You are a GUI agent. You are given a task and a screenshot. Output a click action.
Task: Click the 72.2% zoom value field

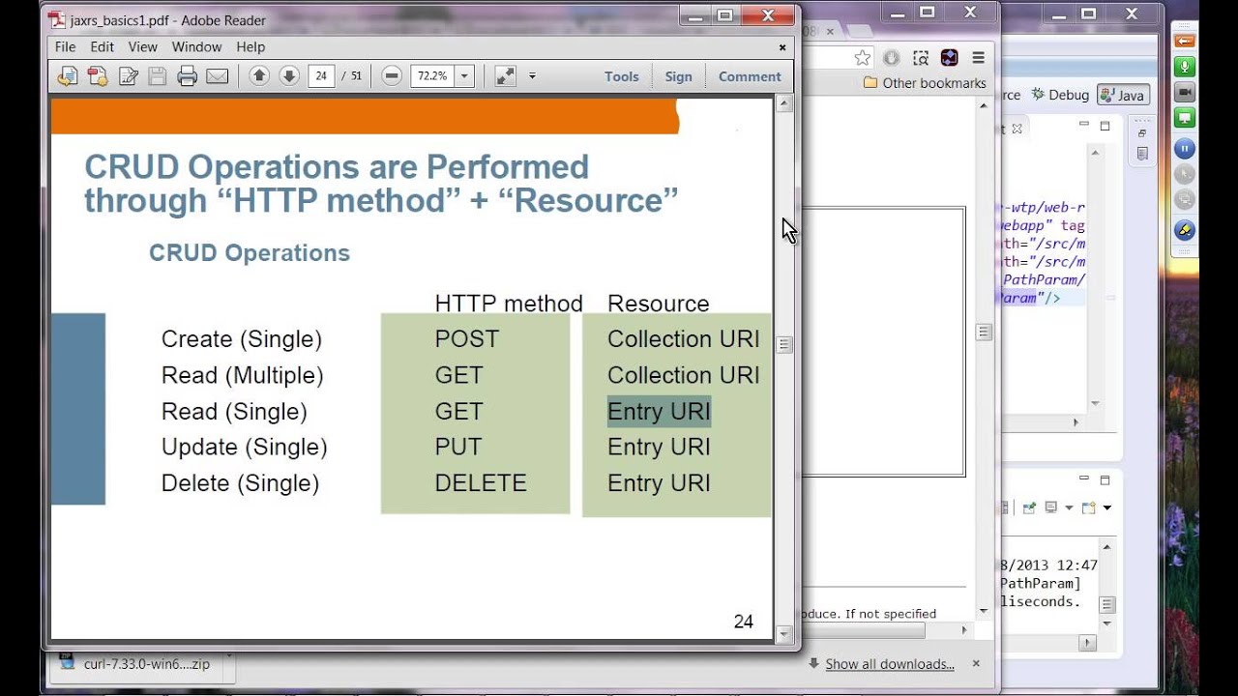[432, 75]
